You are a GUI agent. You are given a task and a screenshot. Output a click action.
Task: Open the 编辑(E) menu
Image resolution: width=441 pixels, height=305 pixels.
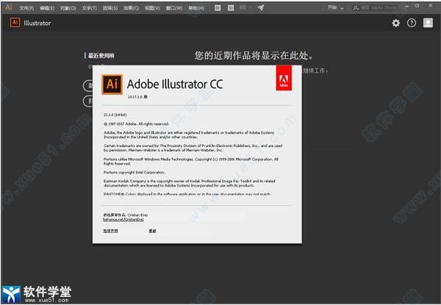tap(47, 8)
